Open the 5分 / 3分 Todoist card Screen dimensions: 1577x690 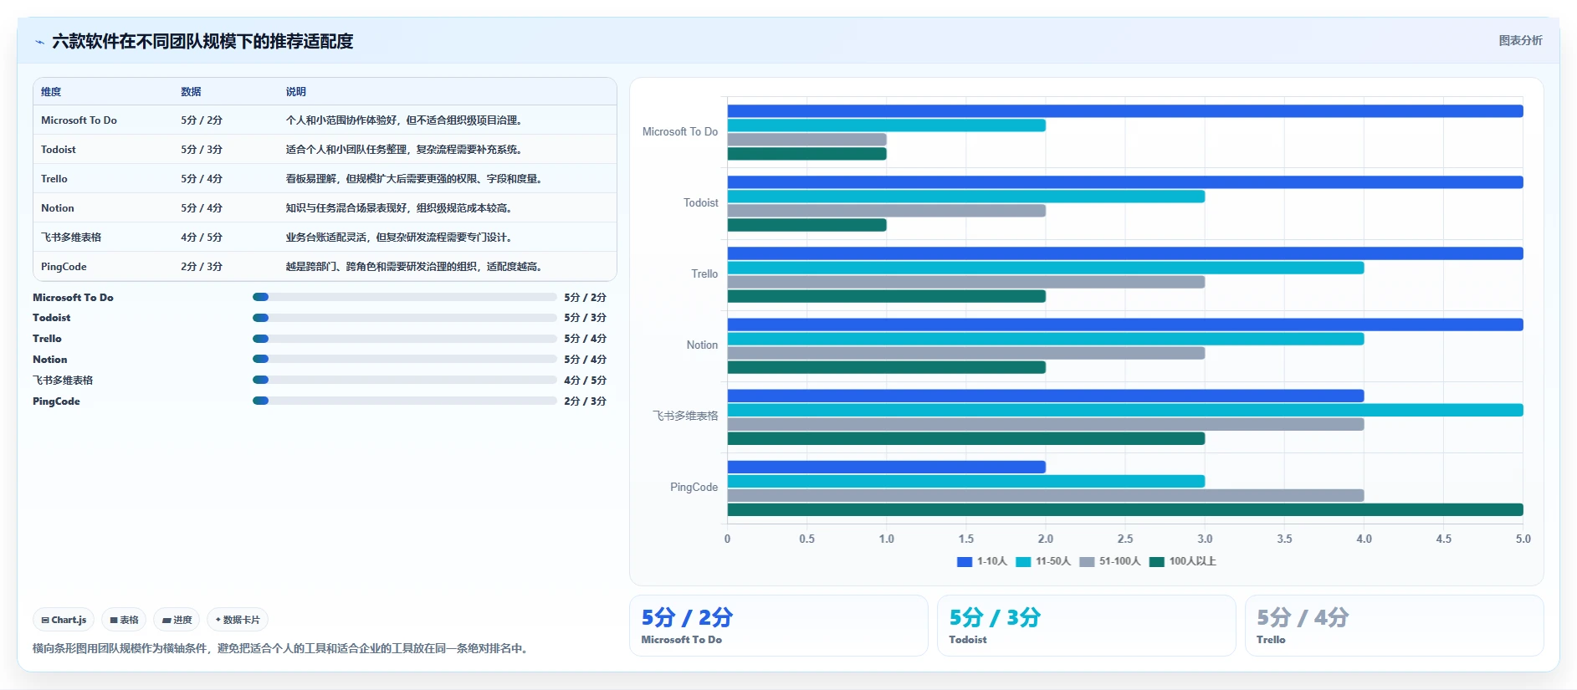[1086, 626]
